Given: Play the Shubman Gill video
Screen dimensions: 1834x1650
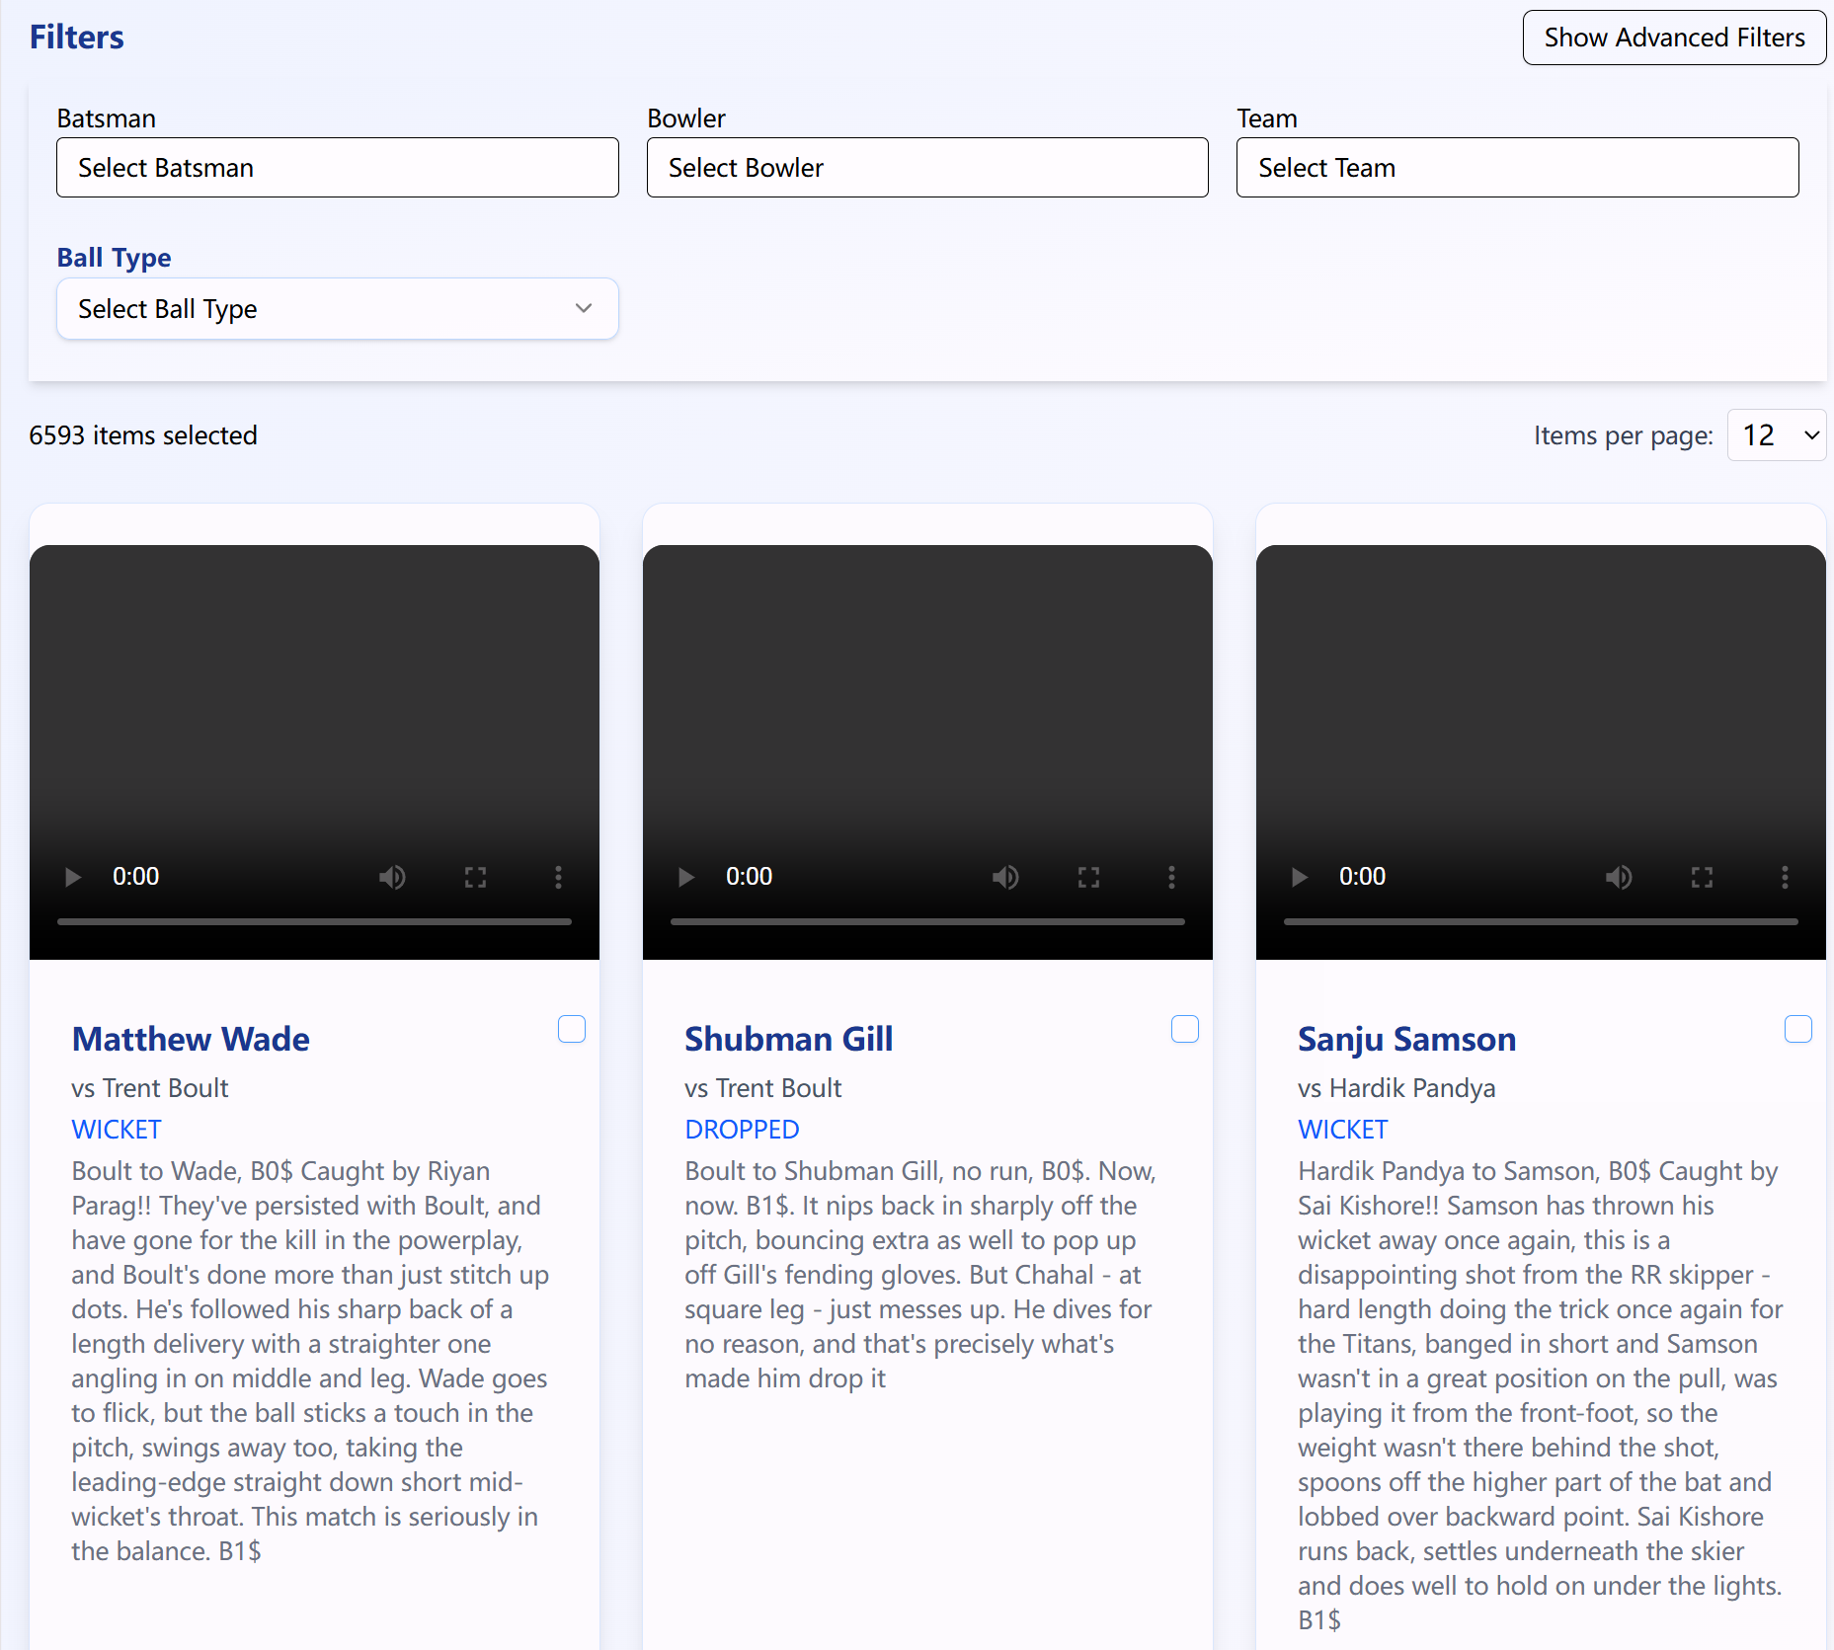Looking at the screenshot, I should [686, 877].
